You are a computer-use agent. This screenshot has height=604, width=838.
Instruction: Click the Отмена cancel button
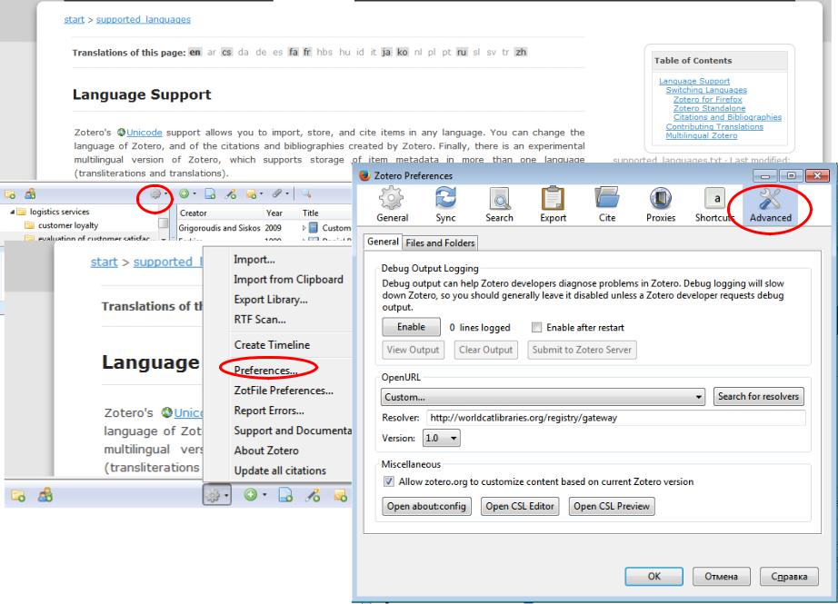pos(721,576)
